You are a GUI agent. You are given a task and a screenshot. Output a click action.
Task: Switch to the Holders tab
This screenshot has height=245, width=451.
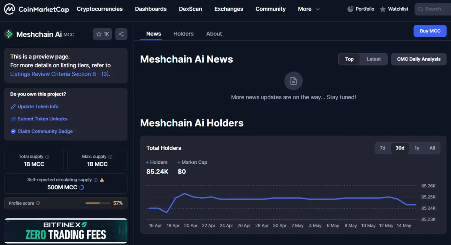(183, 33)
